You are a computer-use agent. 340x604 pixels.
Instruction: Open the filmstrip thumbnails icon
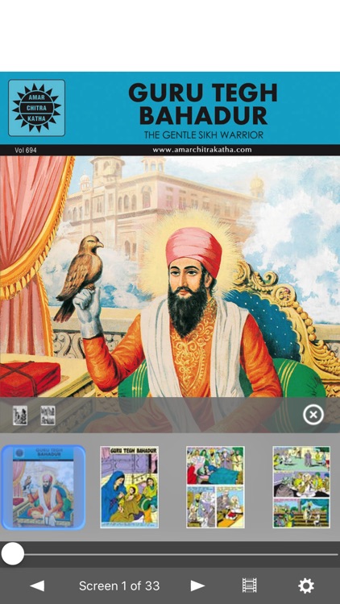click(249, 585)
